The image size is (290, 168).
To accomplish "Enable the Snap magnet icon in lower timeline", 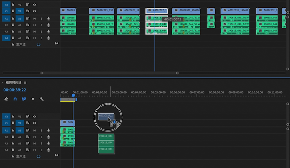I will 15,99.
